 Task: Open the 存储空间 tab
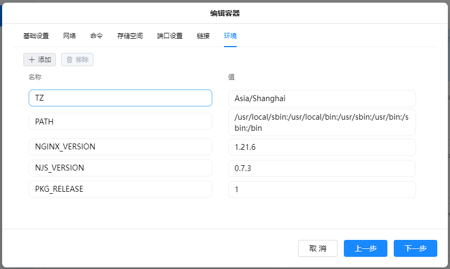[130, 36]
